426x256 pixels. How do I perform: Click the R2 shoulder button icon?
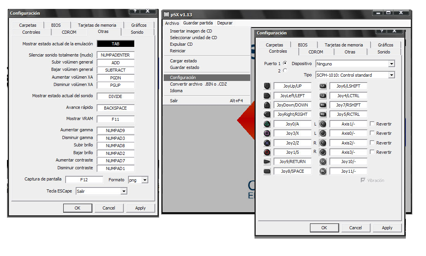[323, 114]
